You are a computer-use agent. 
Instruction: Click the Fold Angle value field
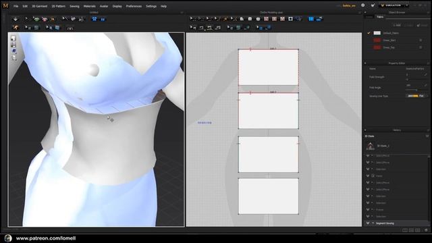(x=414, y=86)
